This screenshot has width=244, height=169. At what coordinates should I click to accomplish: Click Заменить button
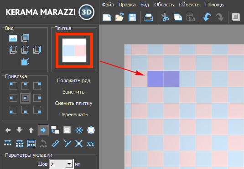click(73, 92)
